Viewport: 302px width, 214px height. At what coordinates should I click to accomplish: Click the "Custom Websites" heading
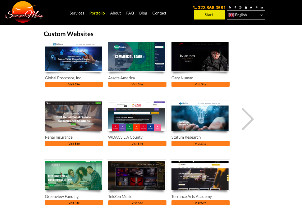tap(69, 34)
